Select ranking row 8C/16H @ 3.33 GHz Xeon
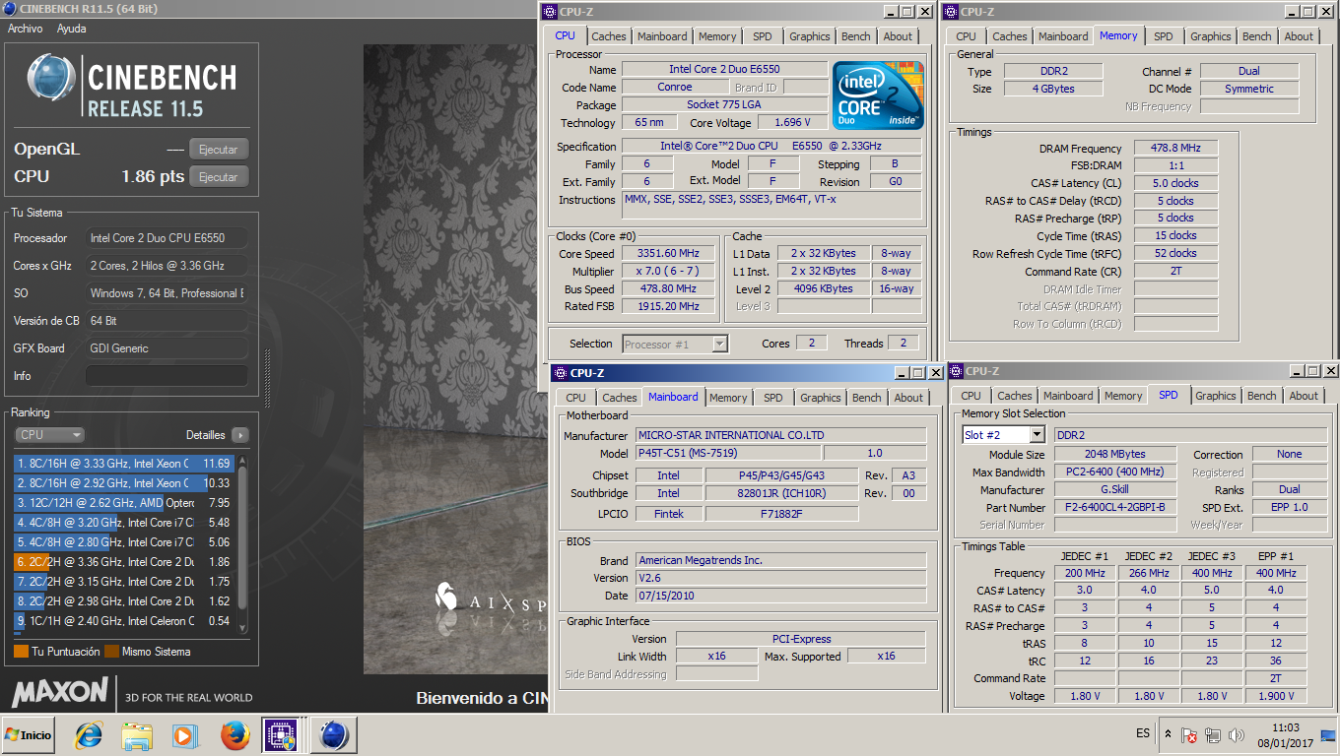The image size is (1340, 756). 122,464
